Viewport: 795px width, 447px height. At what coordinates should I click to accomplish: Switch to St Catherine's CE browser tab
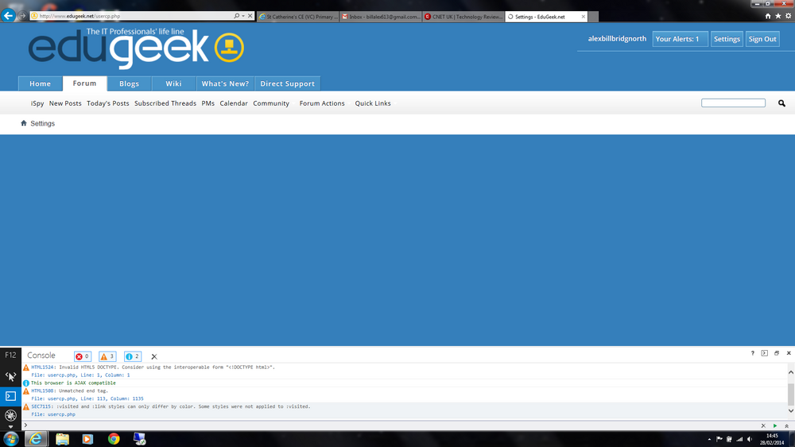(x=298, y=17)
